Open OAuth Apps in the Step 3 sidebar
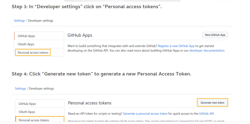The width and height of the screenshot is (250, 124). 26,44
